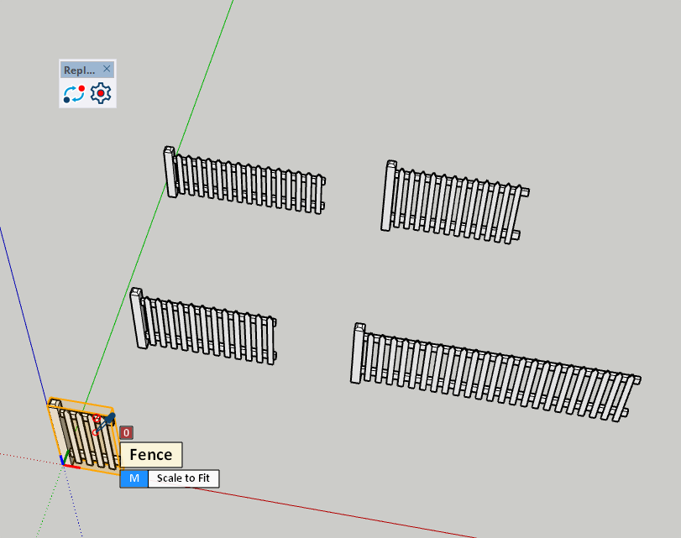Click the Repl... toolbar title bar

point(80,71)
